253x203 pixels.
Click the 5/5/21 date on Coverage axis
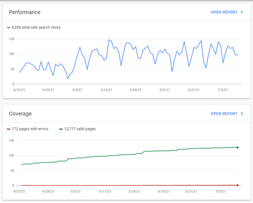pyautogui.click(x=76, y=191)
